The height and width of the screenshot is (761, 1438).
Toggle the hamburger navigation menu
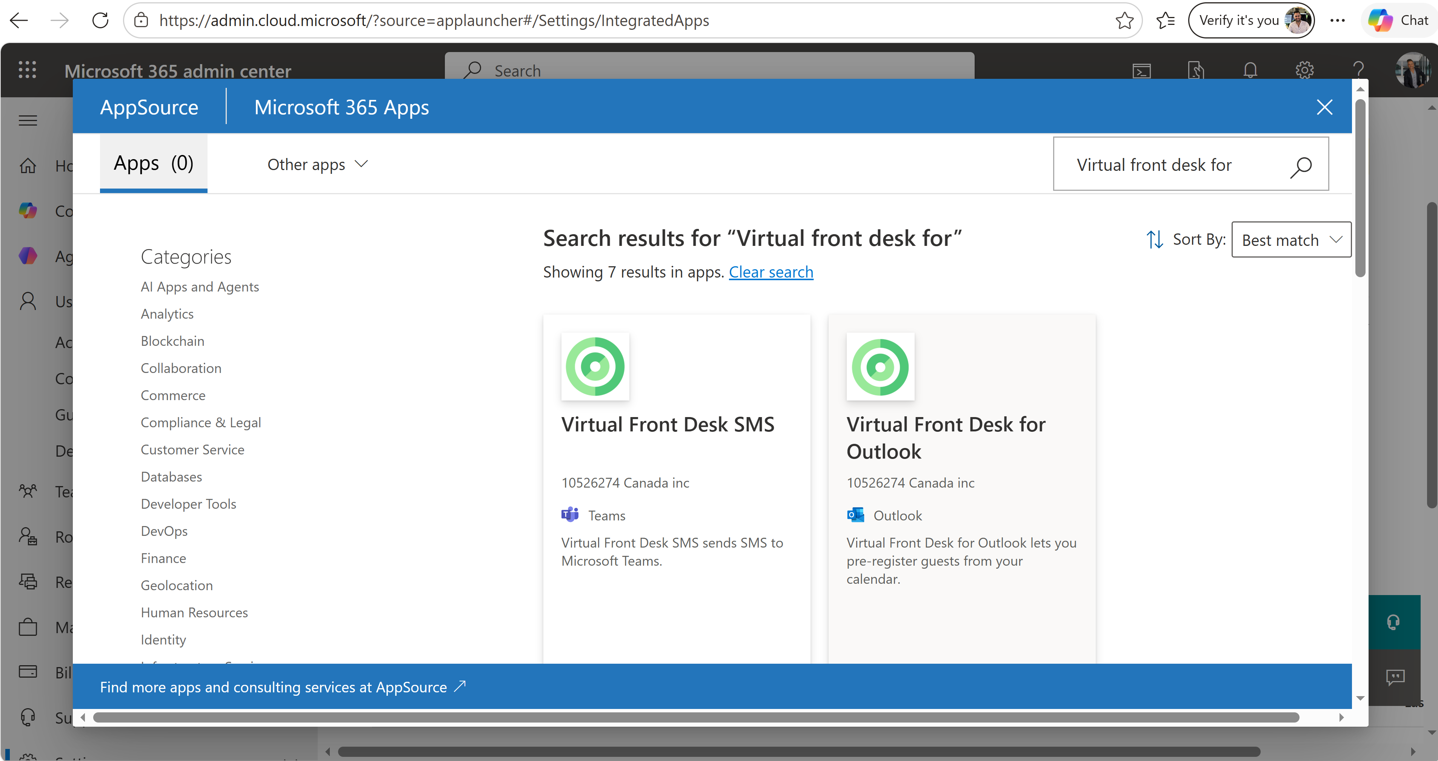[x=28, y=120]
